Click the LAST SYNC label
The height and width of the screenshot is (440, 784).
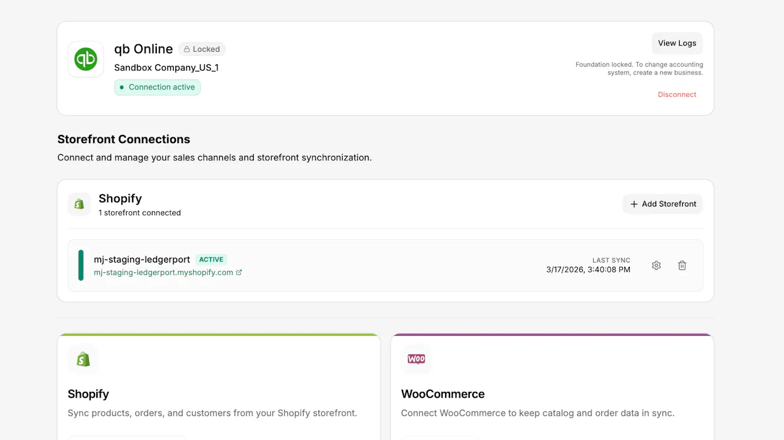click(x=611, y=261)
